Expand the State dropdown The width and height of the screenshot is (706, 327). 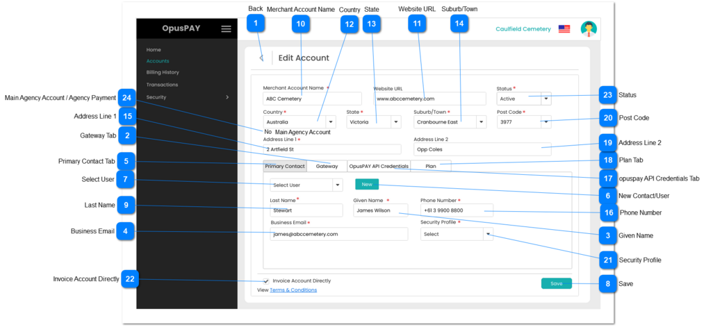pos(395,121)
